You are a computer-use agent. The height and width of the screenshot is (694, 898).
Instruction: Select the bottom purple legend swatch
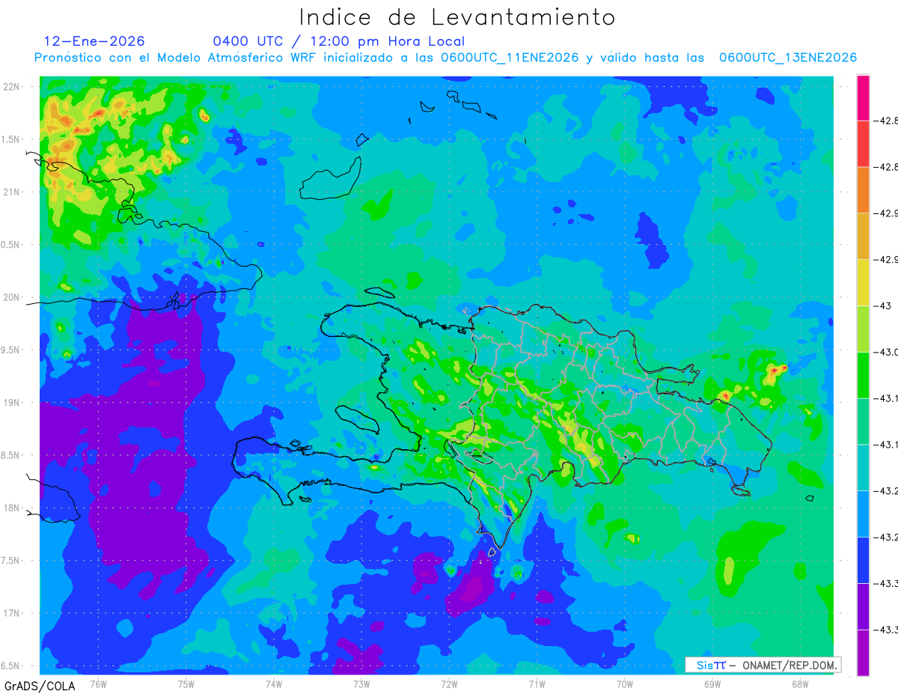863,653
